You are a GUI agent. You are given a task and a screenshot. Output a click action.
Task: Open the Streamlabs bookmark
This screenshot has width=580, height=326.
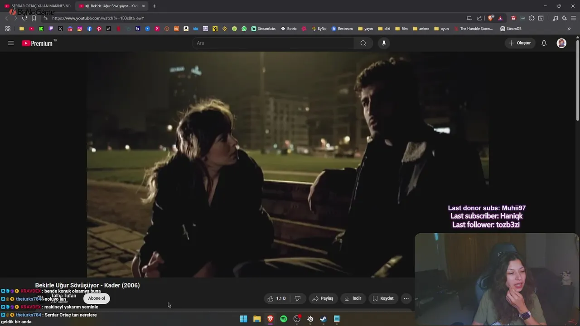click(263, 29)
